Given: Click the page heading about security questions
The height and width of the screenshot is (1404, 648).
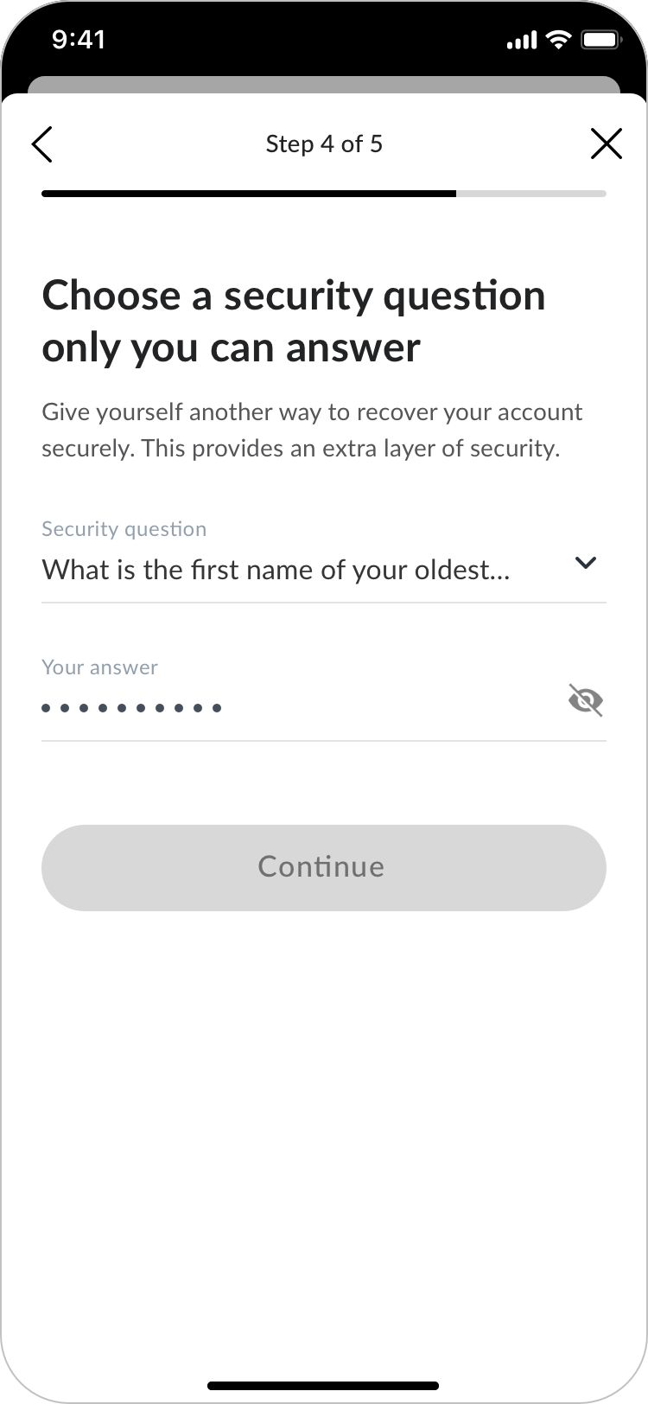Looking at the screenshot, I should pyautogui.click(x=294, y=321).
